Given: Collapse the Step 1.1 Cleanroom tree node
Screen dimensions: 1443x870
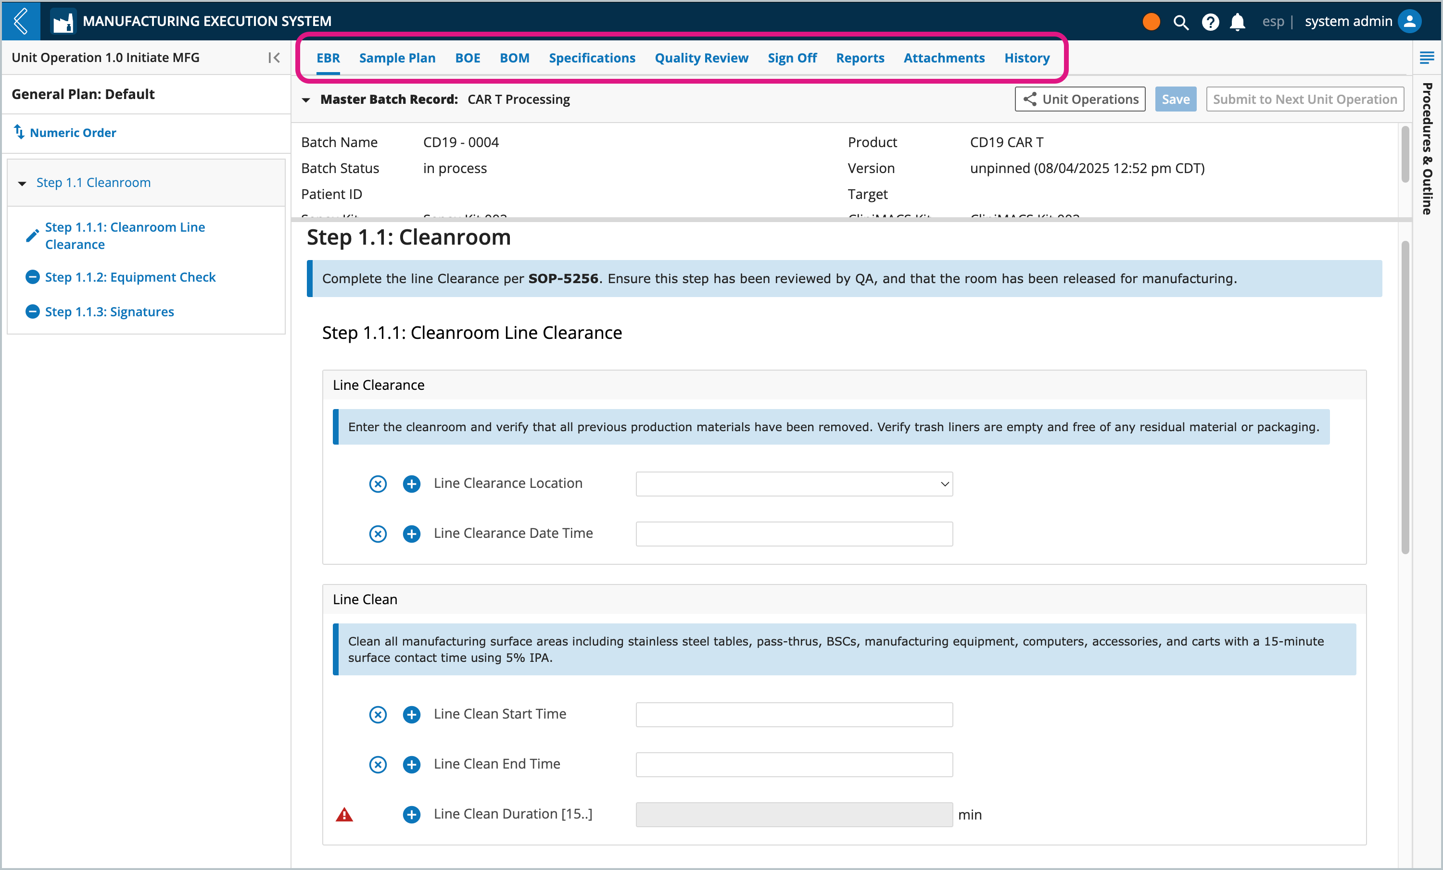Looking at the screenshot, I should (x=22, y=183).
